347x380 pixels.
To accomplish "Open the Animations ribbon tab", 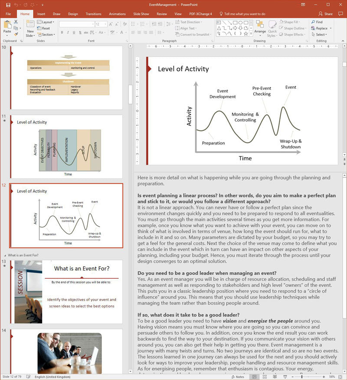I will point(117,14).
